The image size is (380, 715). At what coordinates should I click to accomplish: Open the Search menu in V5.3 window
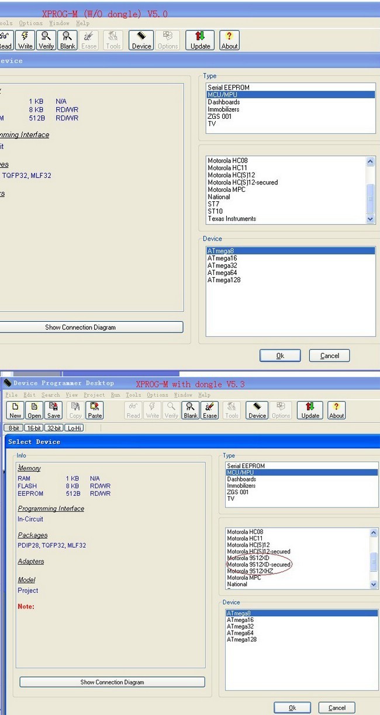[51, 395]
